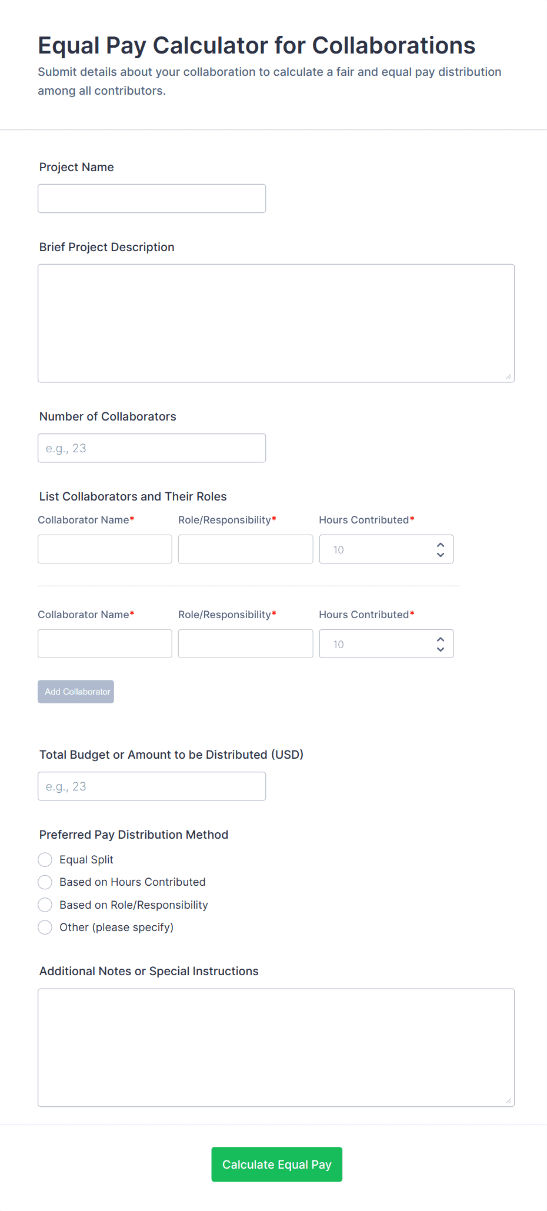Screen dimensions: 547x1211
Task: Choose Based on Hours Contributed
Action: pos(45,882)
